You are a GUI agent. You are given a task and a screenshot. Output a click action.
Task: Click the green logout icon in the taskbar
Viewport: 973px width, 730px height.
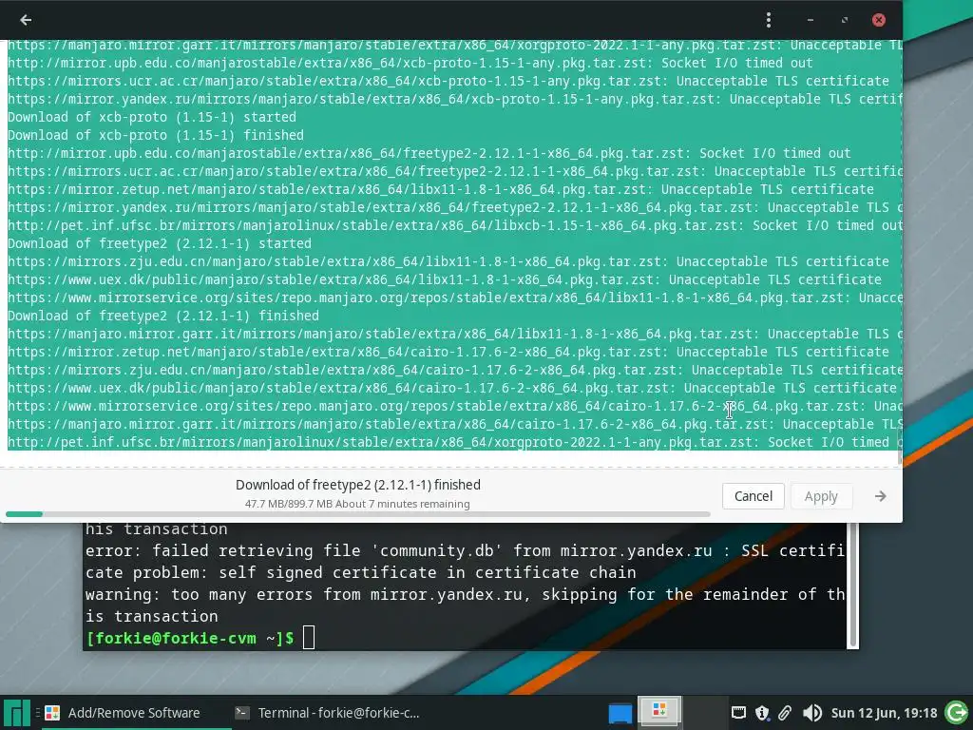957,713
